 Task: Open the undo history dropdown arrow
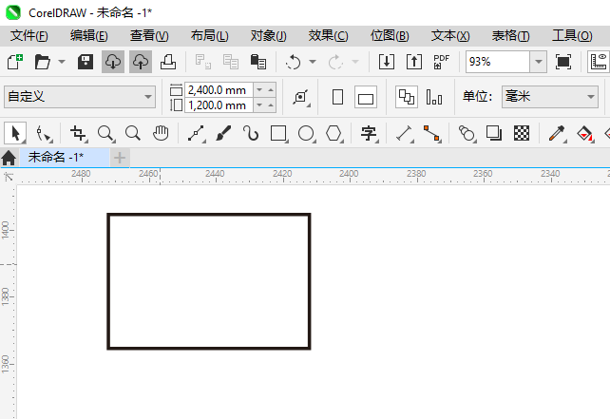click(x=313, y=62)
